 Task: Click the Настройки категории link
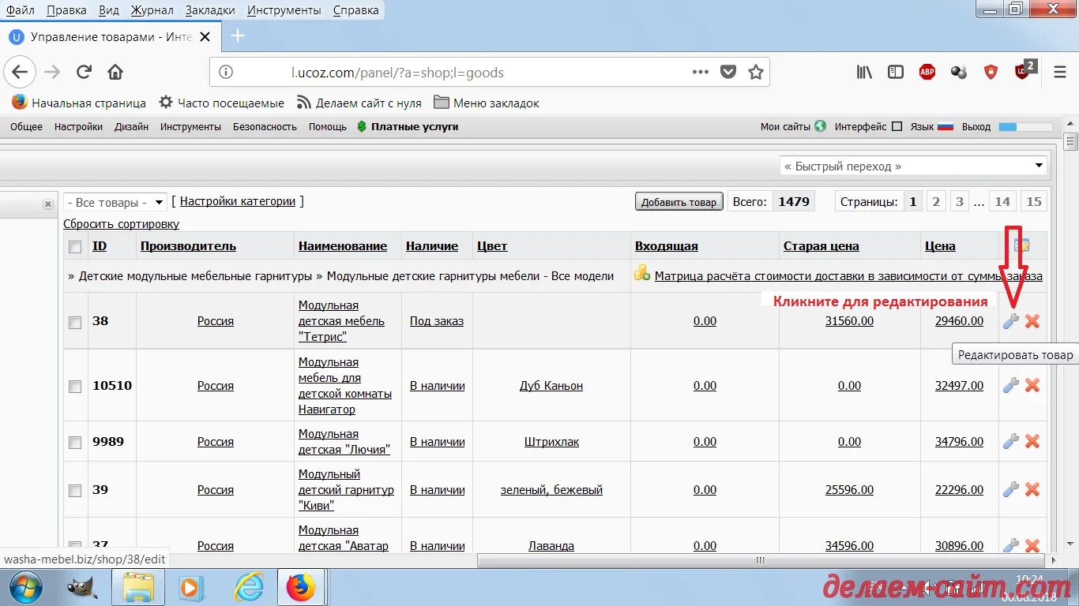tap(238, 201)
